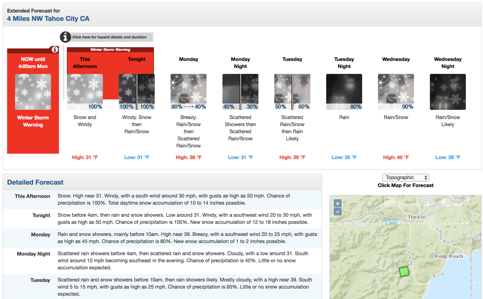The image size is (483, 299).
Task: Click 'Monday Night' detailed forecast row label
Action: 34,254
